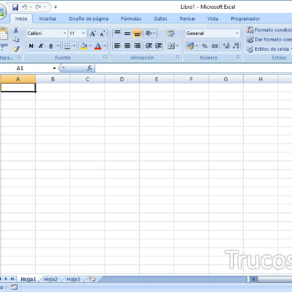Open the General number format dropdown
292x292 pixels.
pos(237,33)
